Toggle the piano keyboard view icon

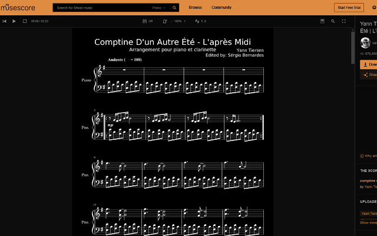pos(322,21)
